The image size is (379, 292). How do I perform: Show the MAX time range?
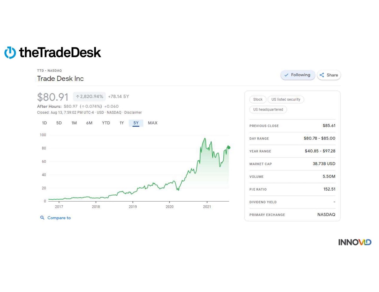[x=153, y=123]
